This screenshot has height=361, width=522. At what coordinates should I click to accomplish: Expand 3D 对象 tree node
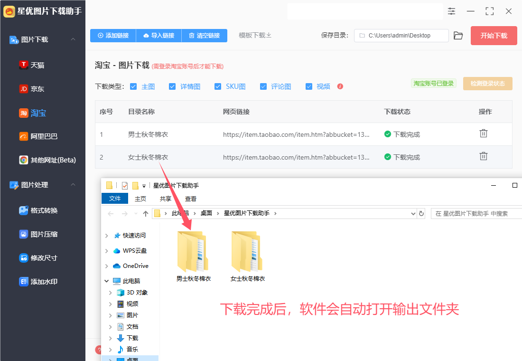coord(111,293)
